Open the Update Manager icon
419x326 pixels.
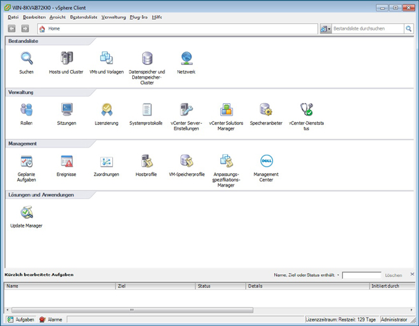[26, 212]
